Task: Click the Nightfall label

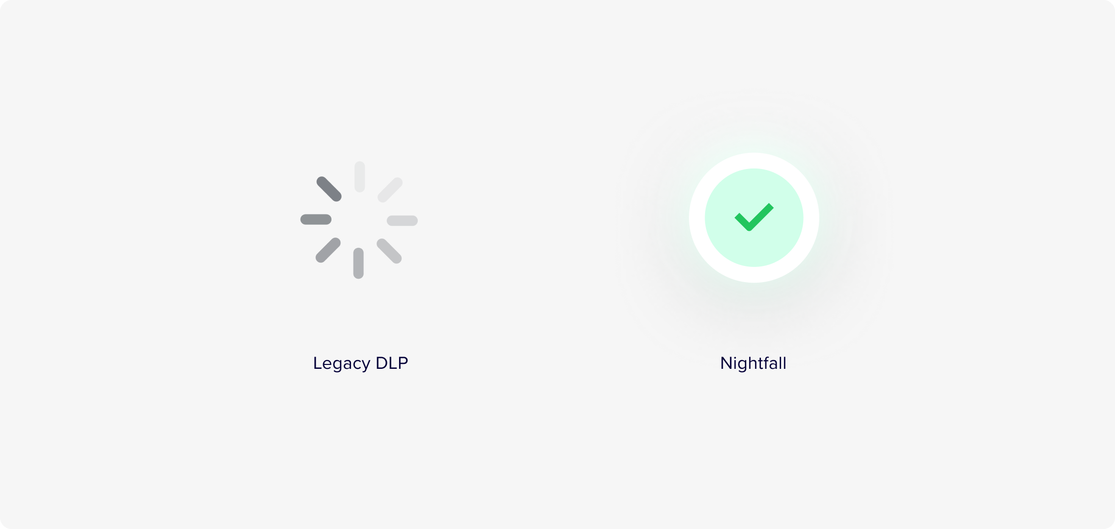Action: pyautogui.click(x=753, y=363)
